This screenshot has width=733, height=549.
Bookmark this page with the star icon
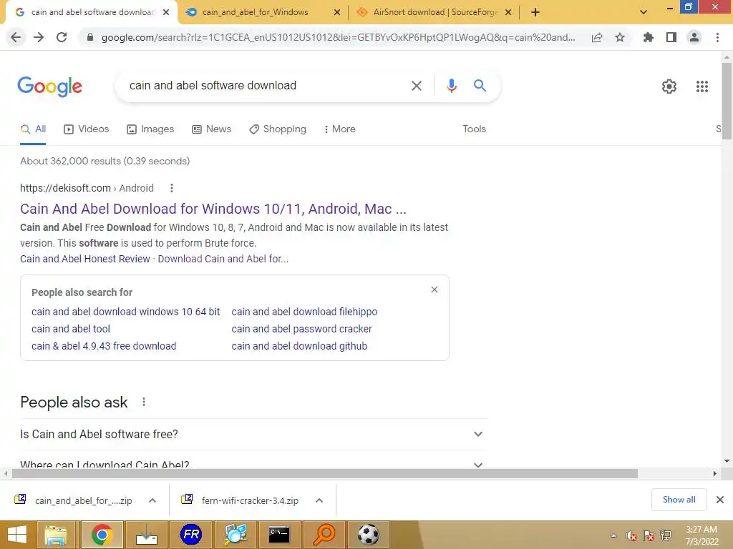pos(620,37)
